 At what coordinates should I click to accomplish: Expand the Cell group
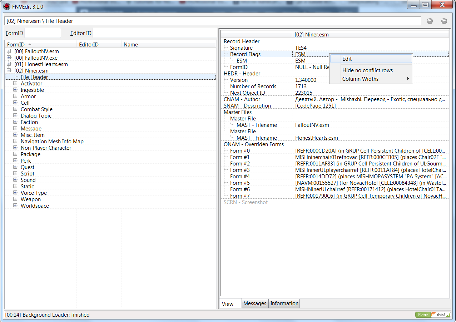15,103
